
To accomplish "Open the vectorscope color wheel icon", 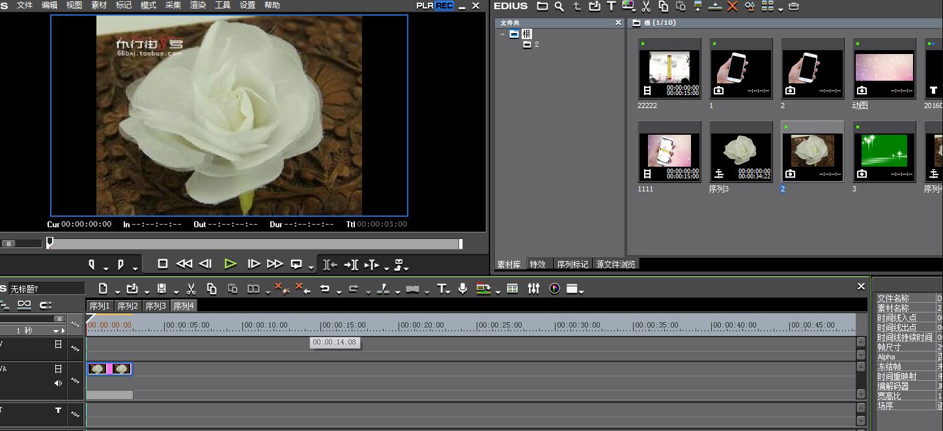I will [554, 288].
